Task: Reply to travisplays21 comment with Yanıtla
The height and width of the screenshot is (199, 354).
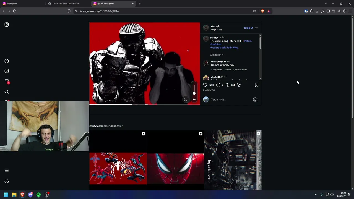Action: 227,70
